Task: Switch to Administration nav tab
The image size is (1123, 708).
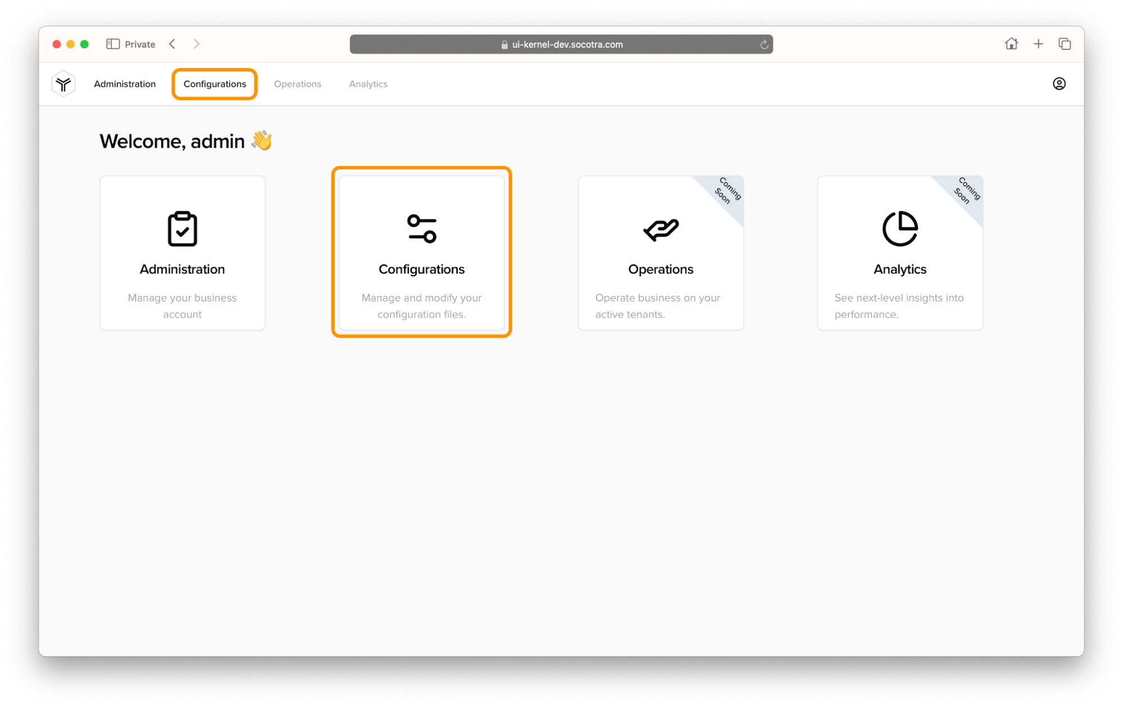Action: click(125, 84)
